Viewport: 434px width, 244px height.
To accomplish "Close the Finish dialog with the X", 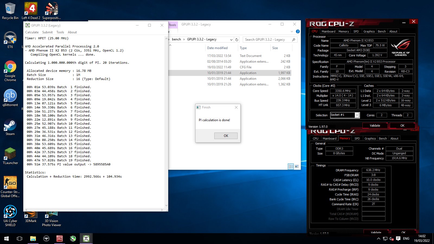I will pos(236,107).
